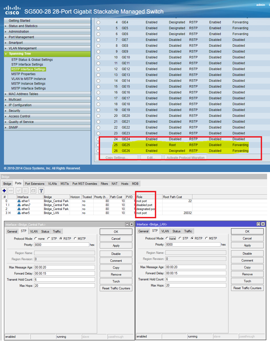Screen dimensions: 270x342
Task: Click Max Message Age field in Bridge_LAN
Action: click(196, 267)
